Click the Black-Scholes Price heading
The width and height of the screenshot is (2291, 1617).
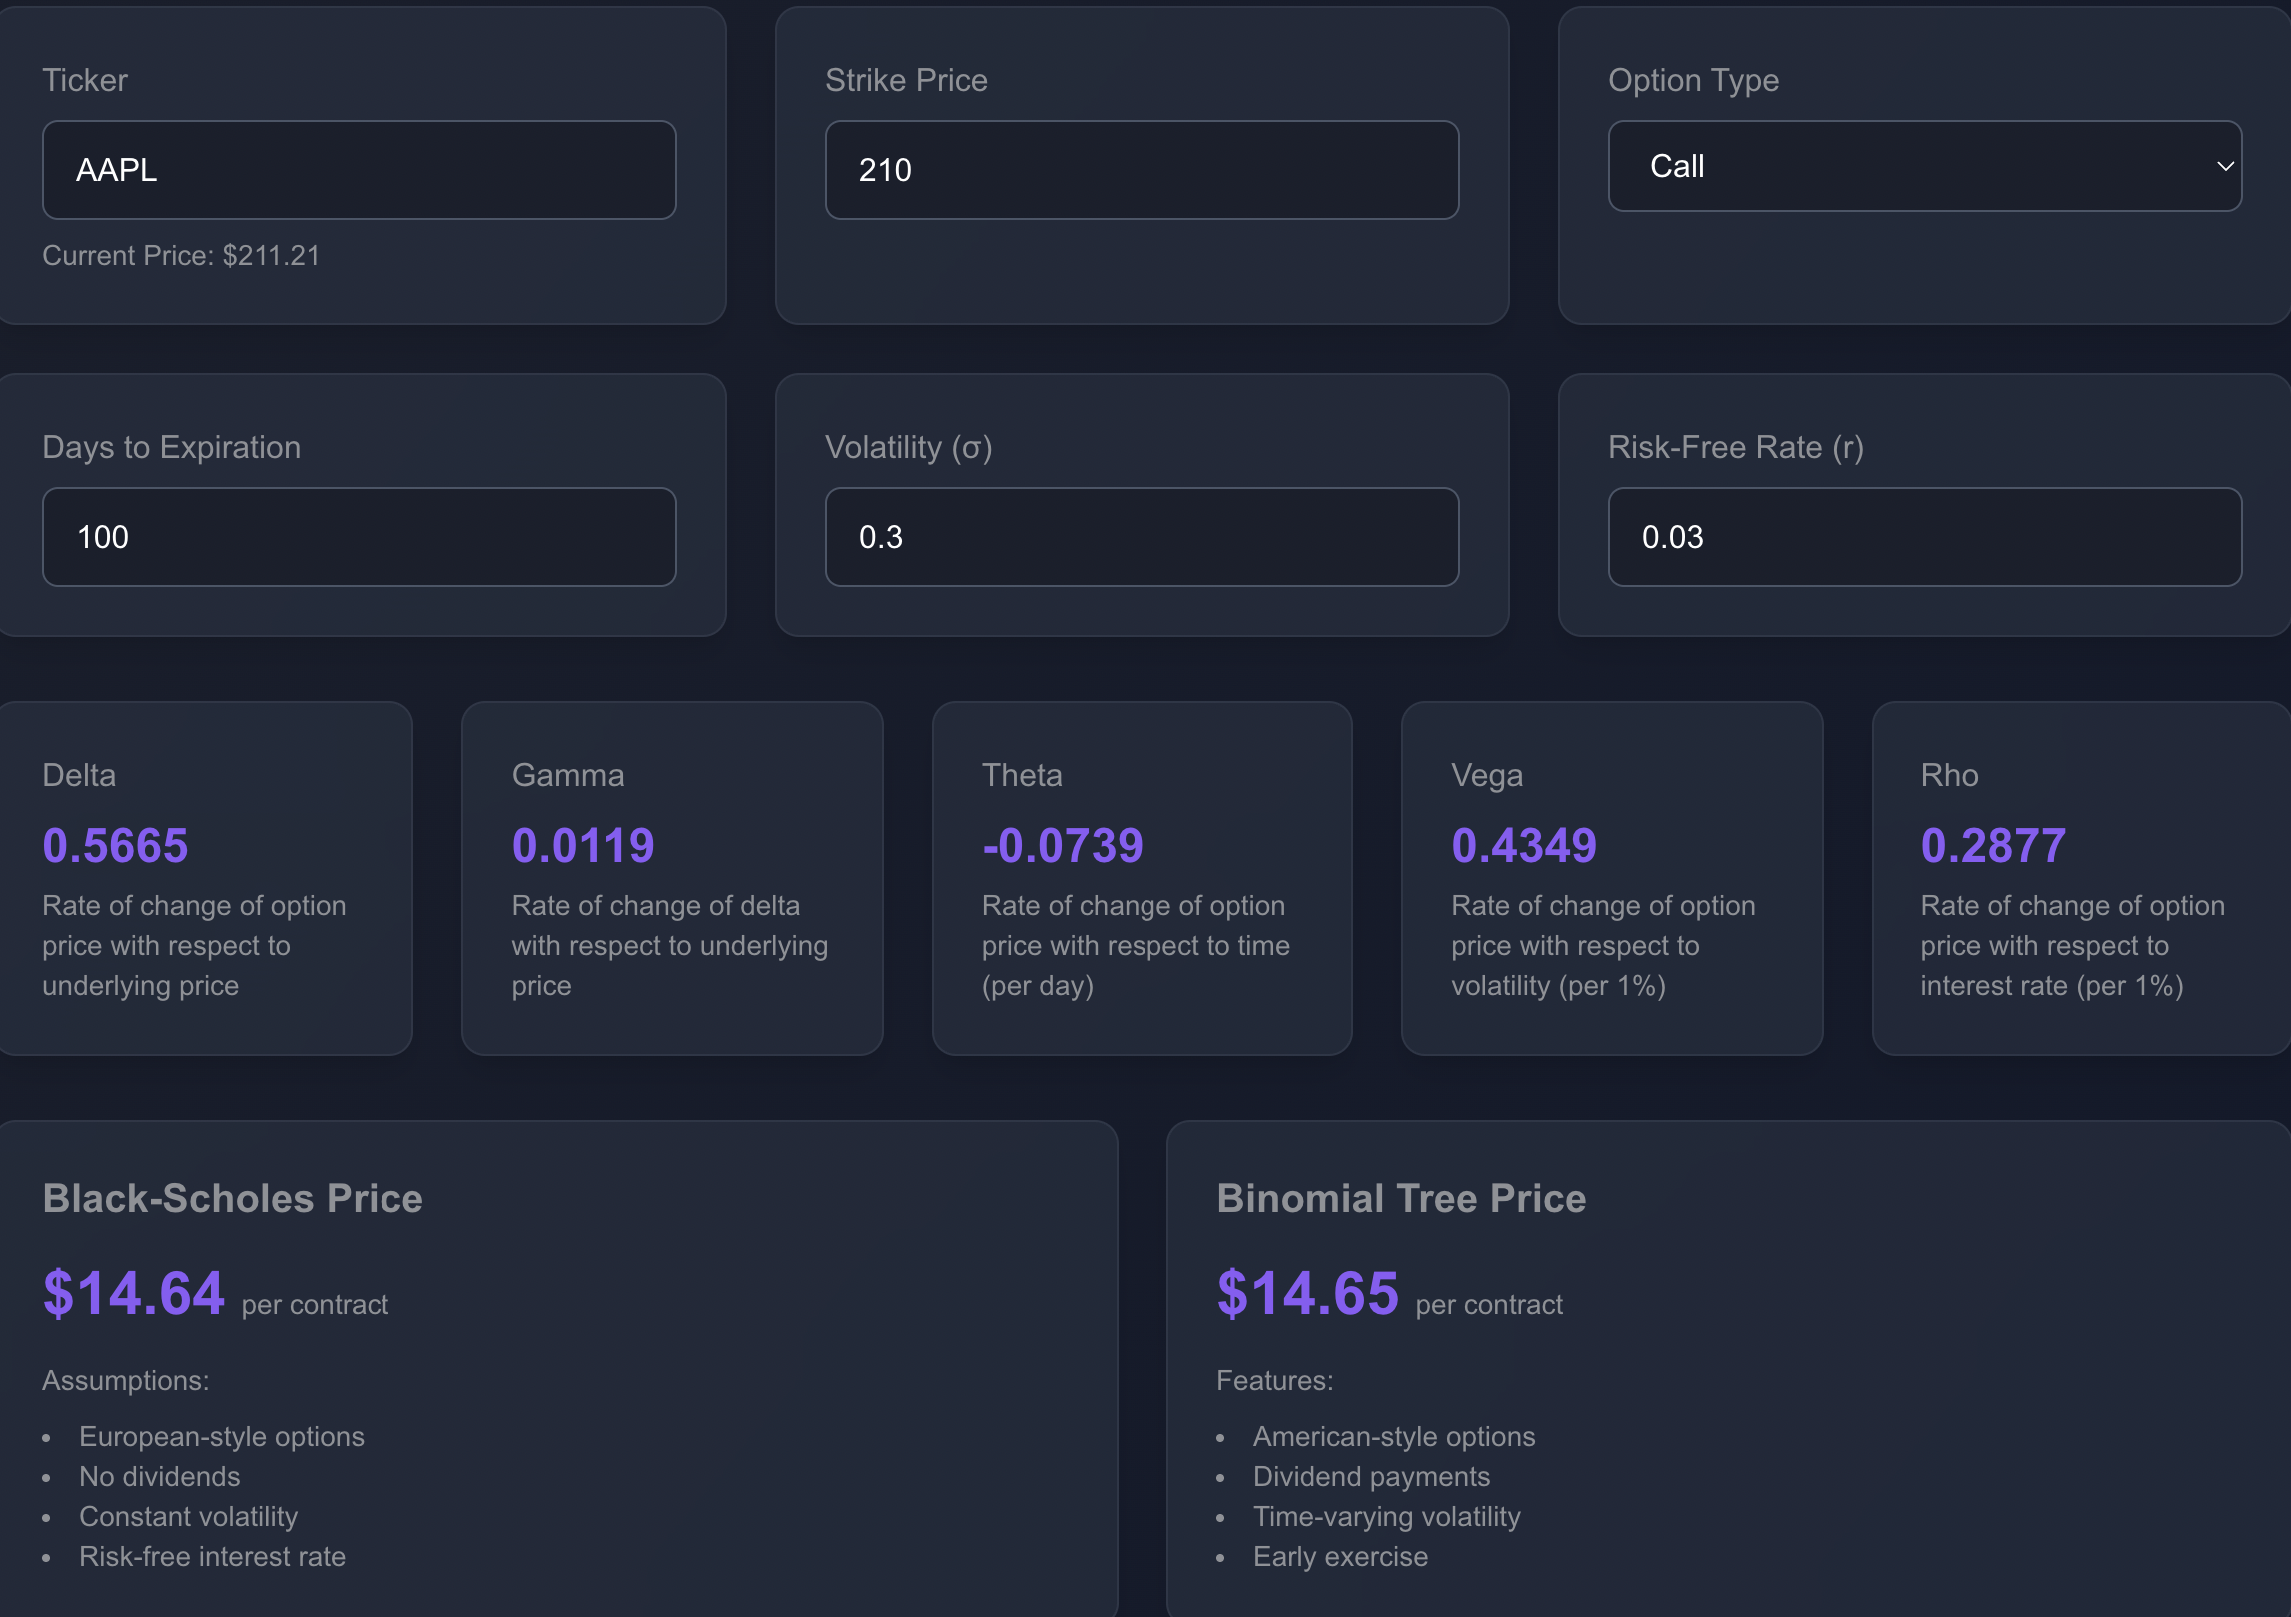tap(233, 1199)
